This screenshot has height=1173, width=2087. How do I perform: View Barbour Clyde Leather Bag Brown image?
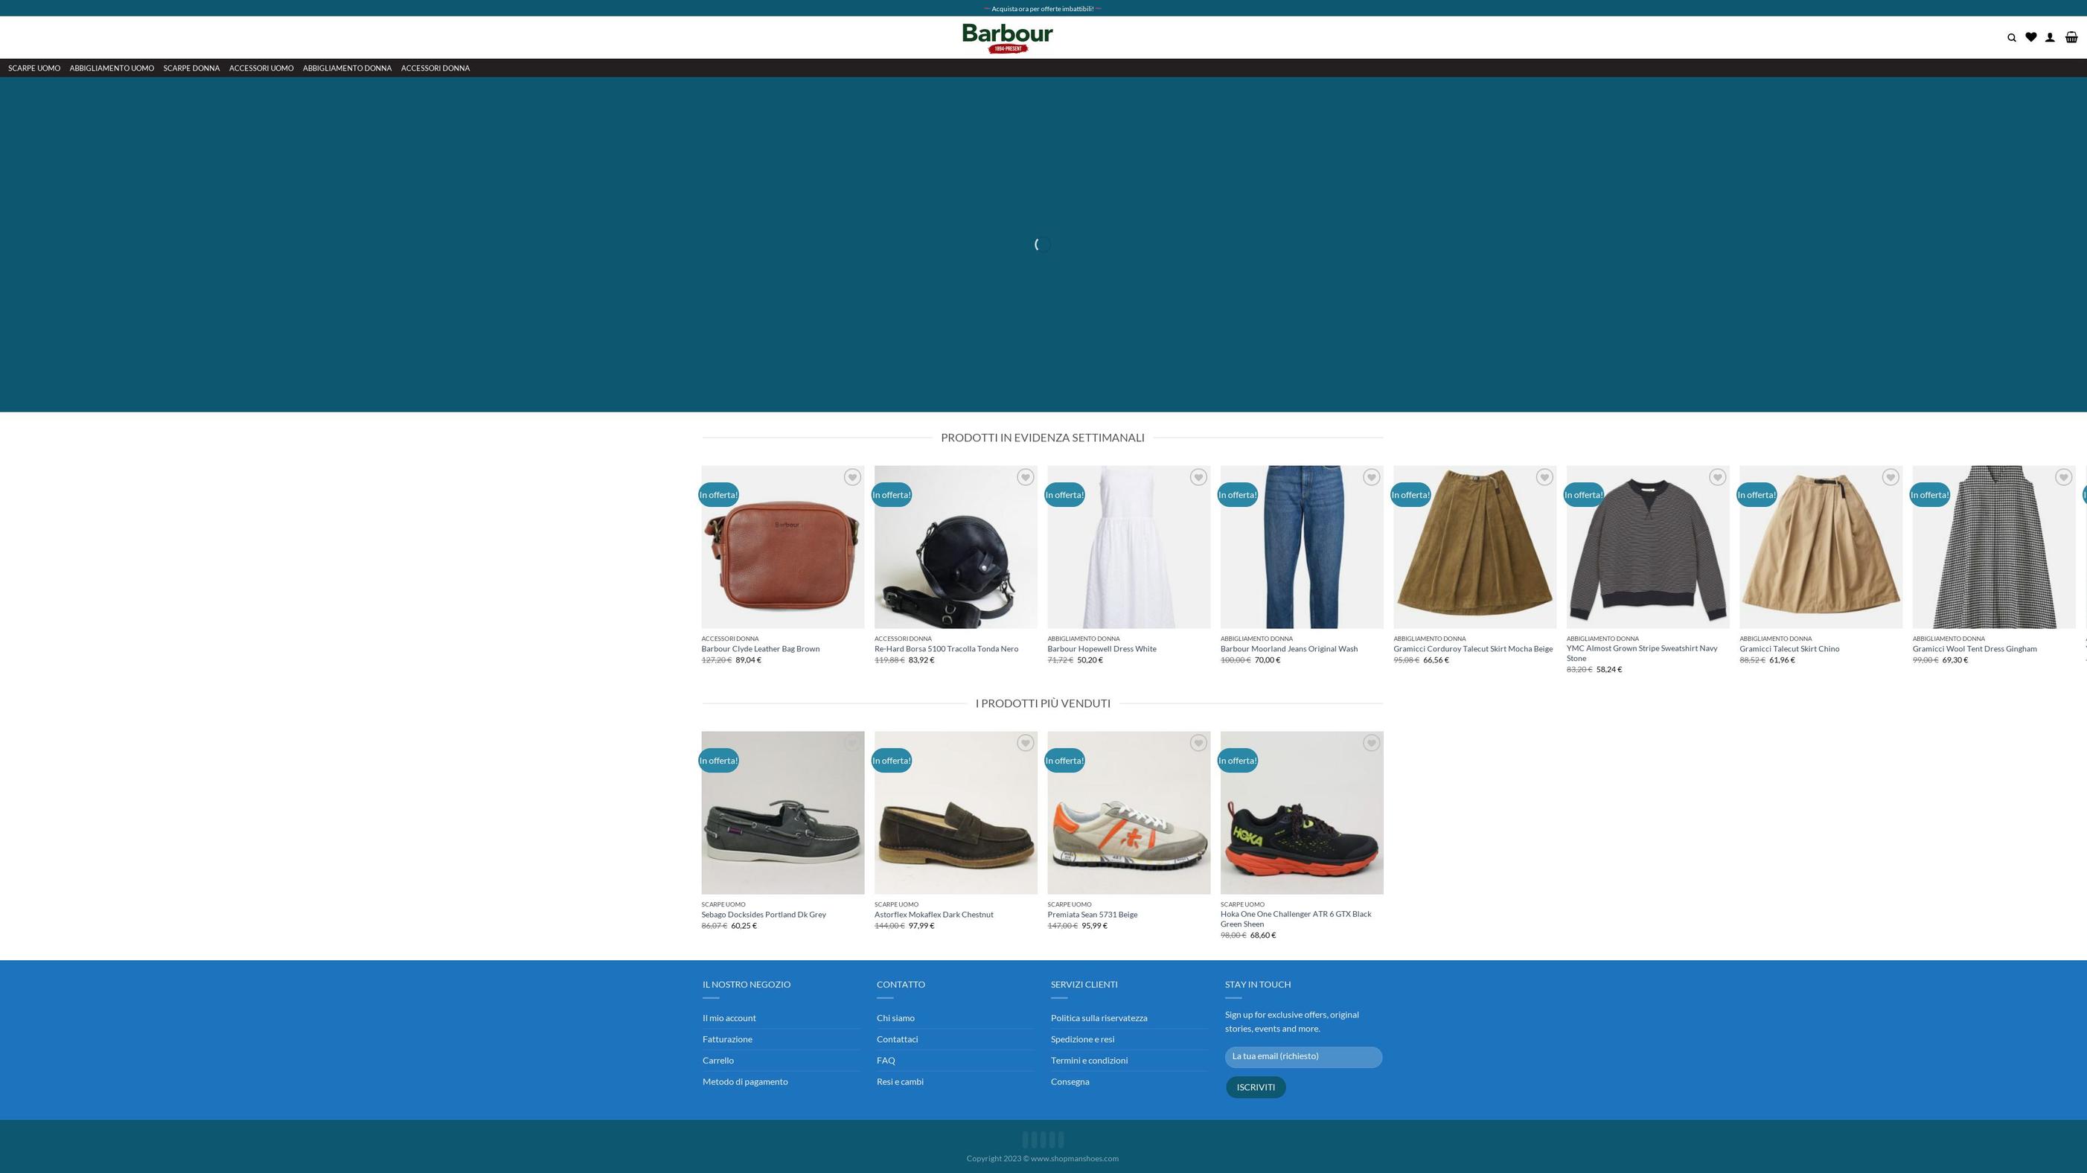[783, 547]
